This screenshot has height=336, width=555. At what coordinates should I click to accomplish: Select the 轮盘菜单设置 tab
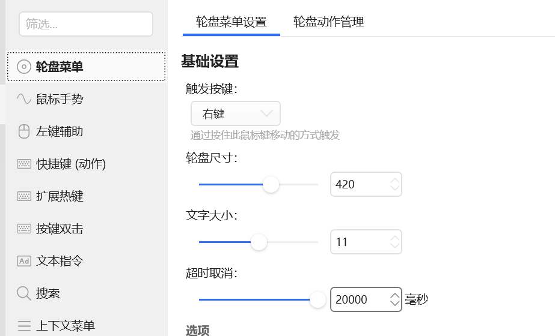tap(231, 22)
